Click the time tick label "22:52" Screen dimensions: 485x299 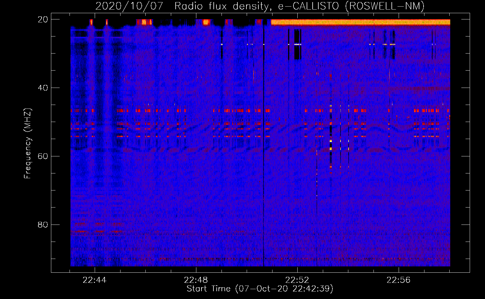[297, 280]
